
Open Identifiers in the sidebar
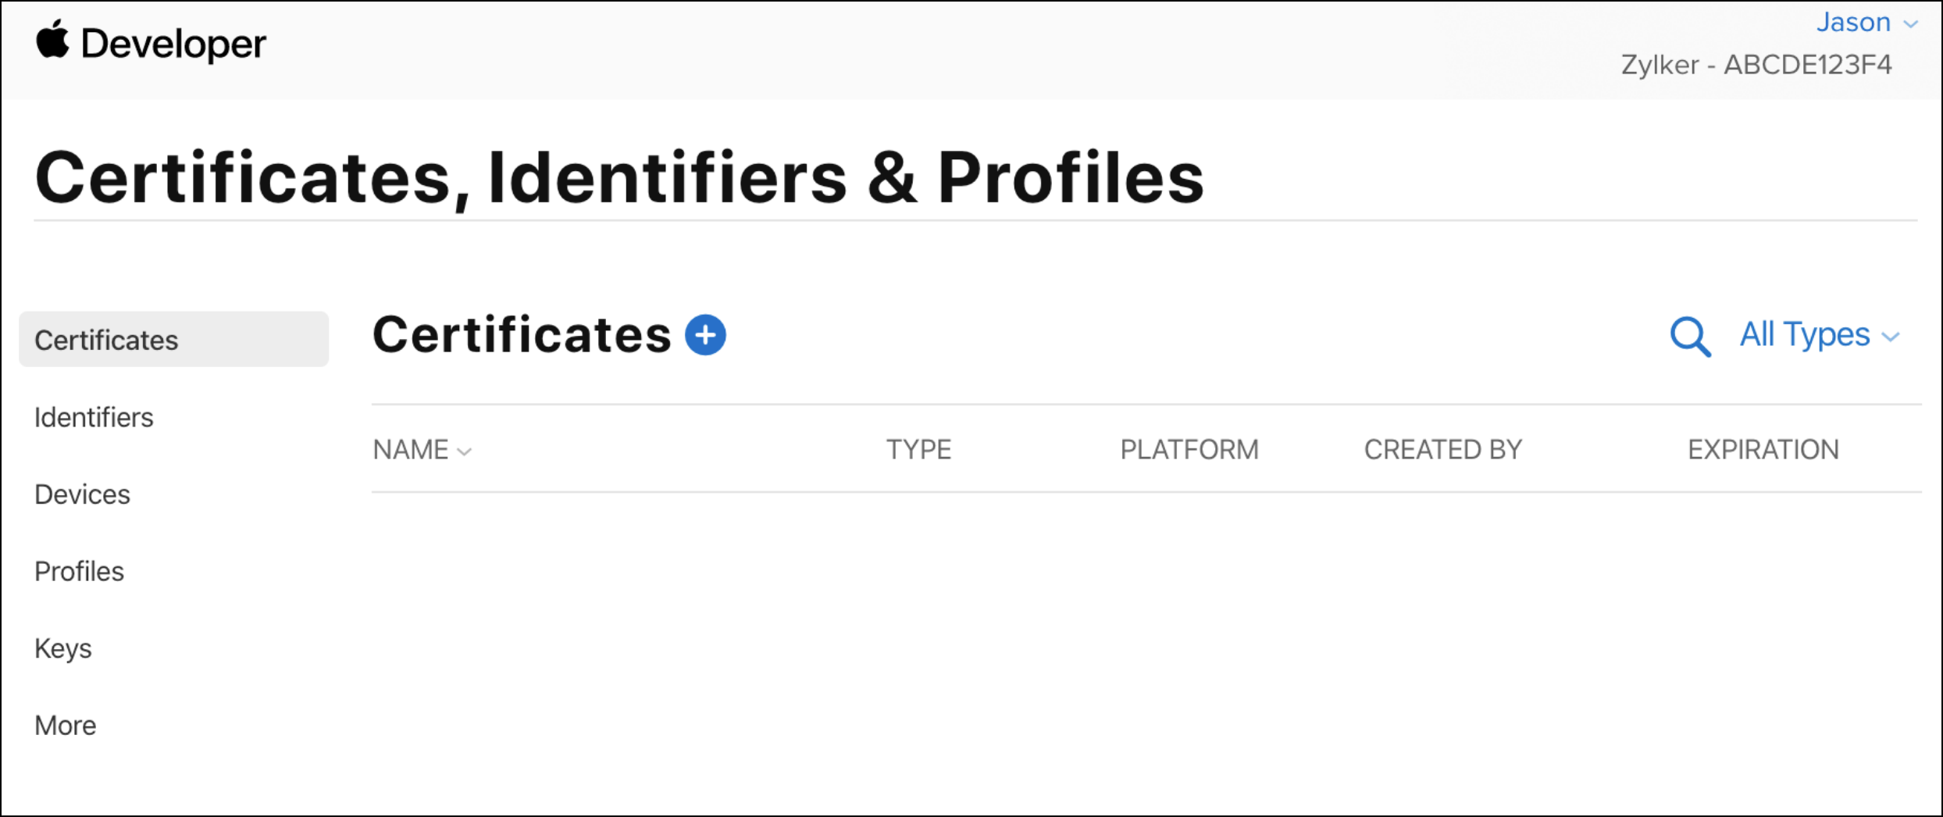(94, 418)
